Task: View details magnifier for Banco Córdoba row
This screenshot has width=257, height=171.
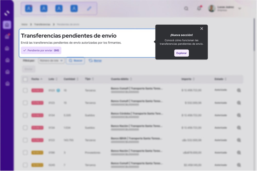Action: [239, 115]
